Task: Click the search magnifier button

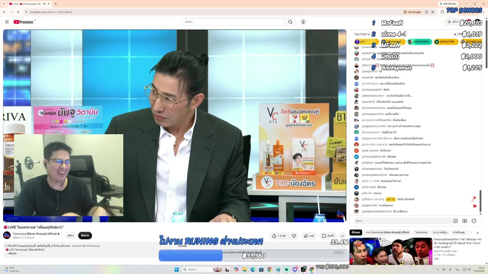Action: click(290, 22)
